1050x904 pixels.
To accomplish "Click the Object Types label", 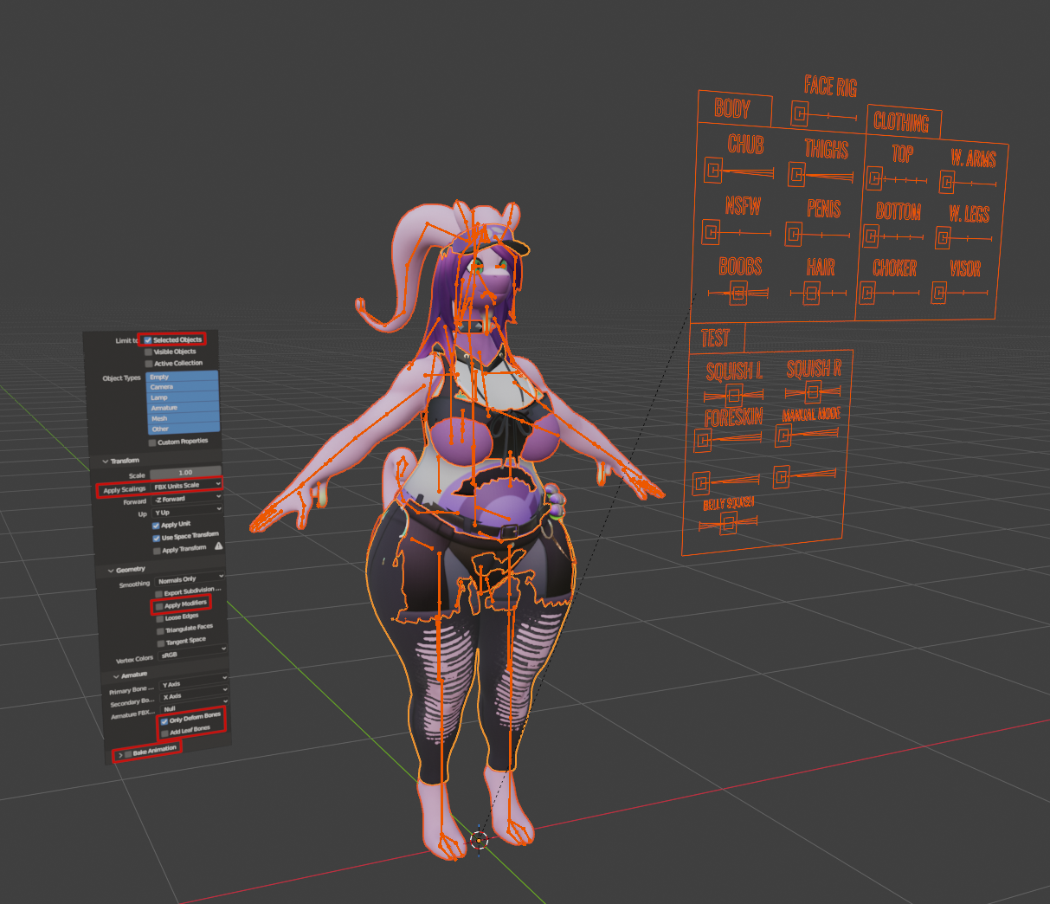I will [121, 378].
